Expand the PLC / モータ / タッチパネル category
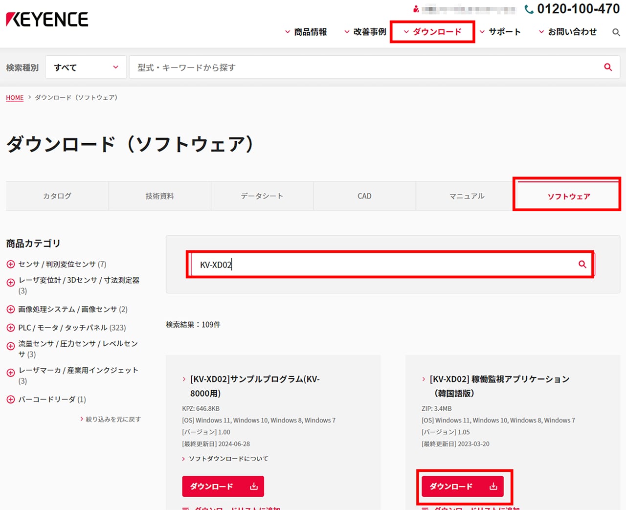Image resolution: width=626 pixels, height=510 pixels. tap(11, 328)
